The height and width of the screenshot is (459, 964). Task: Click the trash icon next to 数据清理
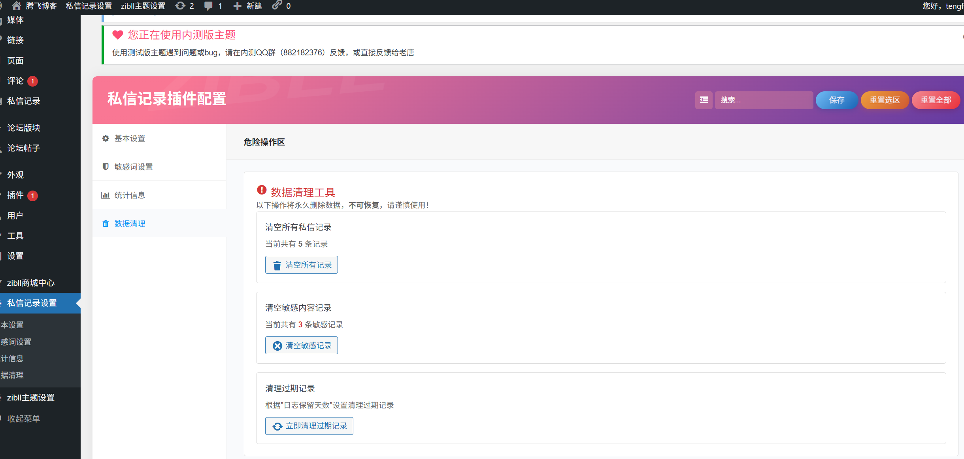(x=106, y=223)
